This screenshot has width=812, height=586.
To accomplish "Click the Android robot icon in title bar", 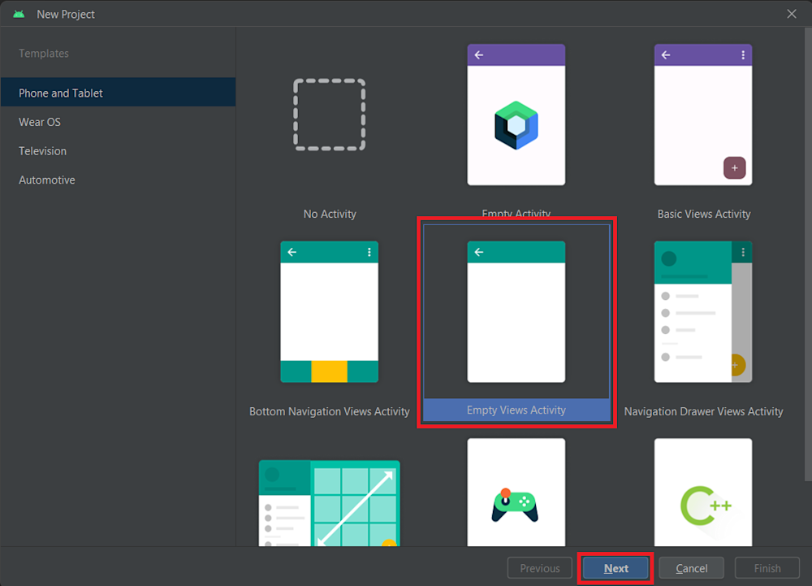I will (x=18, y=13).
